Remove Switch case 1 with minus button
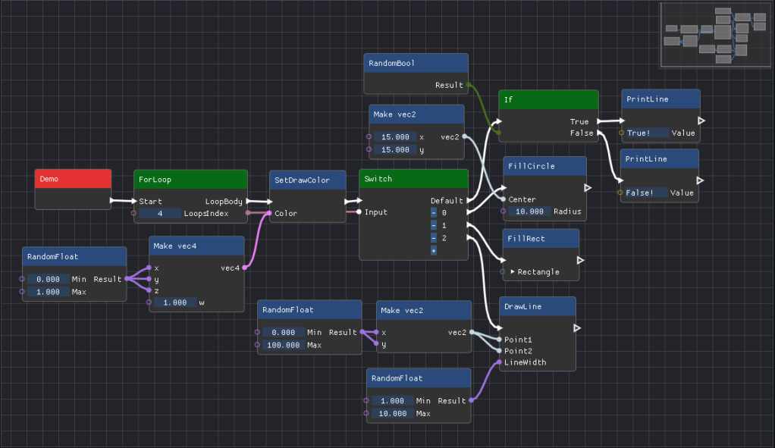This screenshot has width=775, height=448. [434, 225]
